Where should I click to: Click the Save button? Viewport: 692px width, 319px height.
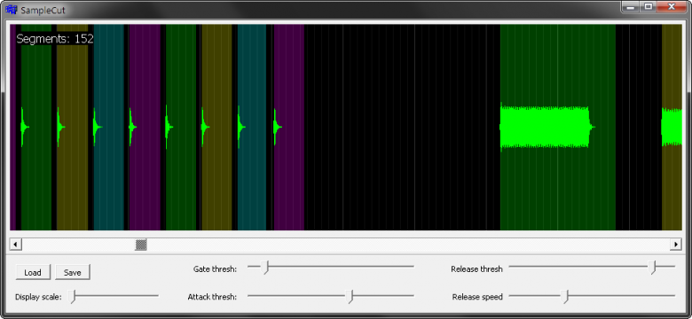tap(73, 272)
